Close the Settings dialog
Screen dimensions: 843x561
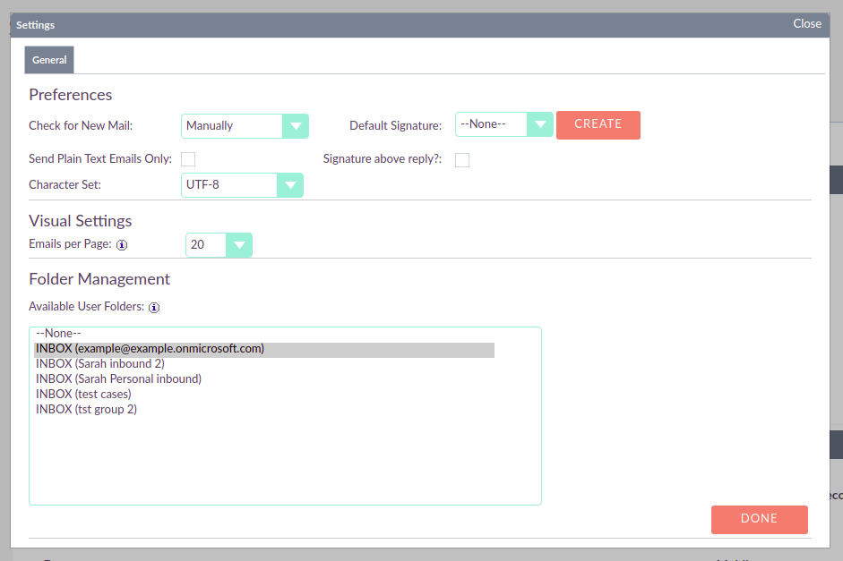[x=805, y=23]
